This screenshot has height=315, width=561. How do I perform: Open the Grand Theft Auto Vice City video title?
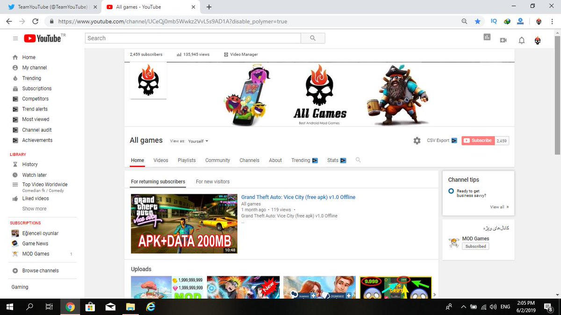[298, 197]
